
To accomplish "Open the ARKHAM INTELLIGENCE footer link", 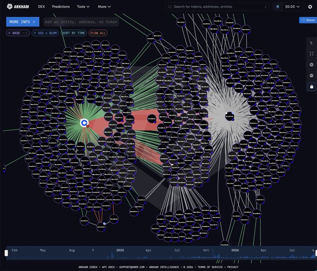I will pos(164,267).
